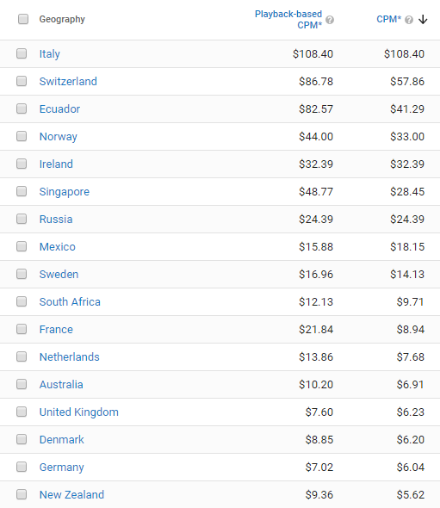The image size is (440, 508).
Task: Enable the New Zealand row checkbox
Action: pos(22,494)
